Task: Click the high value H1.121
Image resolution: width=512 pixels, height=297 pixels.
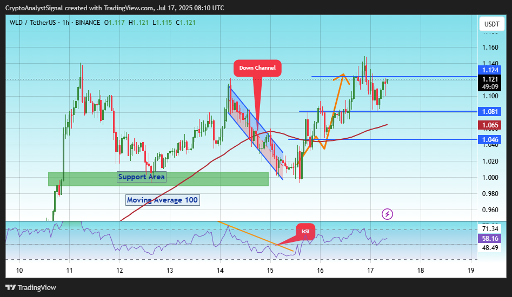Action: click(x=138, y=23)
